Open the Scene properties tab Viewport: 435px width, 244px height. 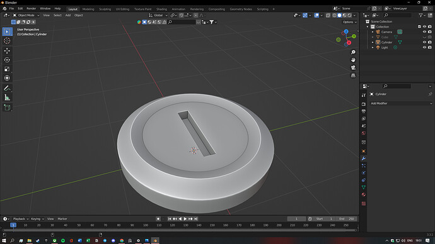pos(364,126)
